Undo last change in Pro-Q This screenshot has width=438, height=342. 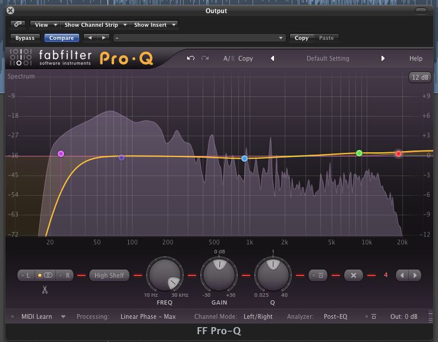click(x=191, y=58)
